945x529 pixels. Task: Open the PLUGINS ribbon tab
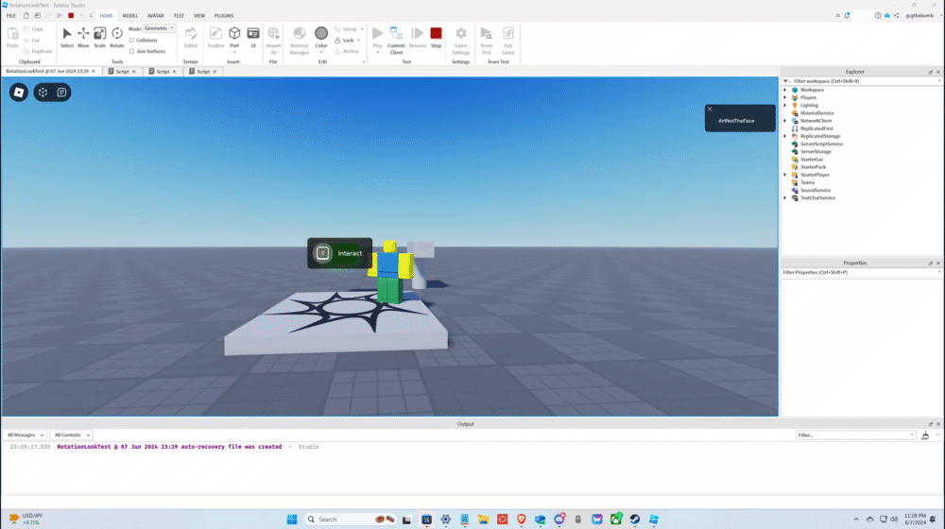[x=224, y=16]
